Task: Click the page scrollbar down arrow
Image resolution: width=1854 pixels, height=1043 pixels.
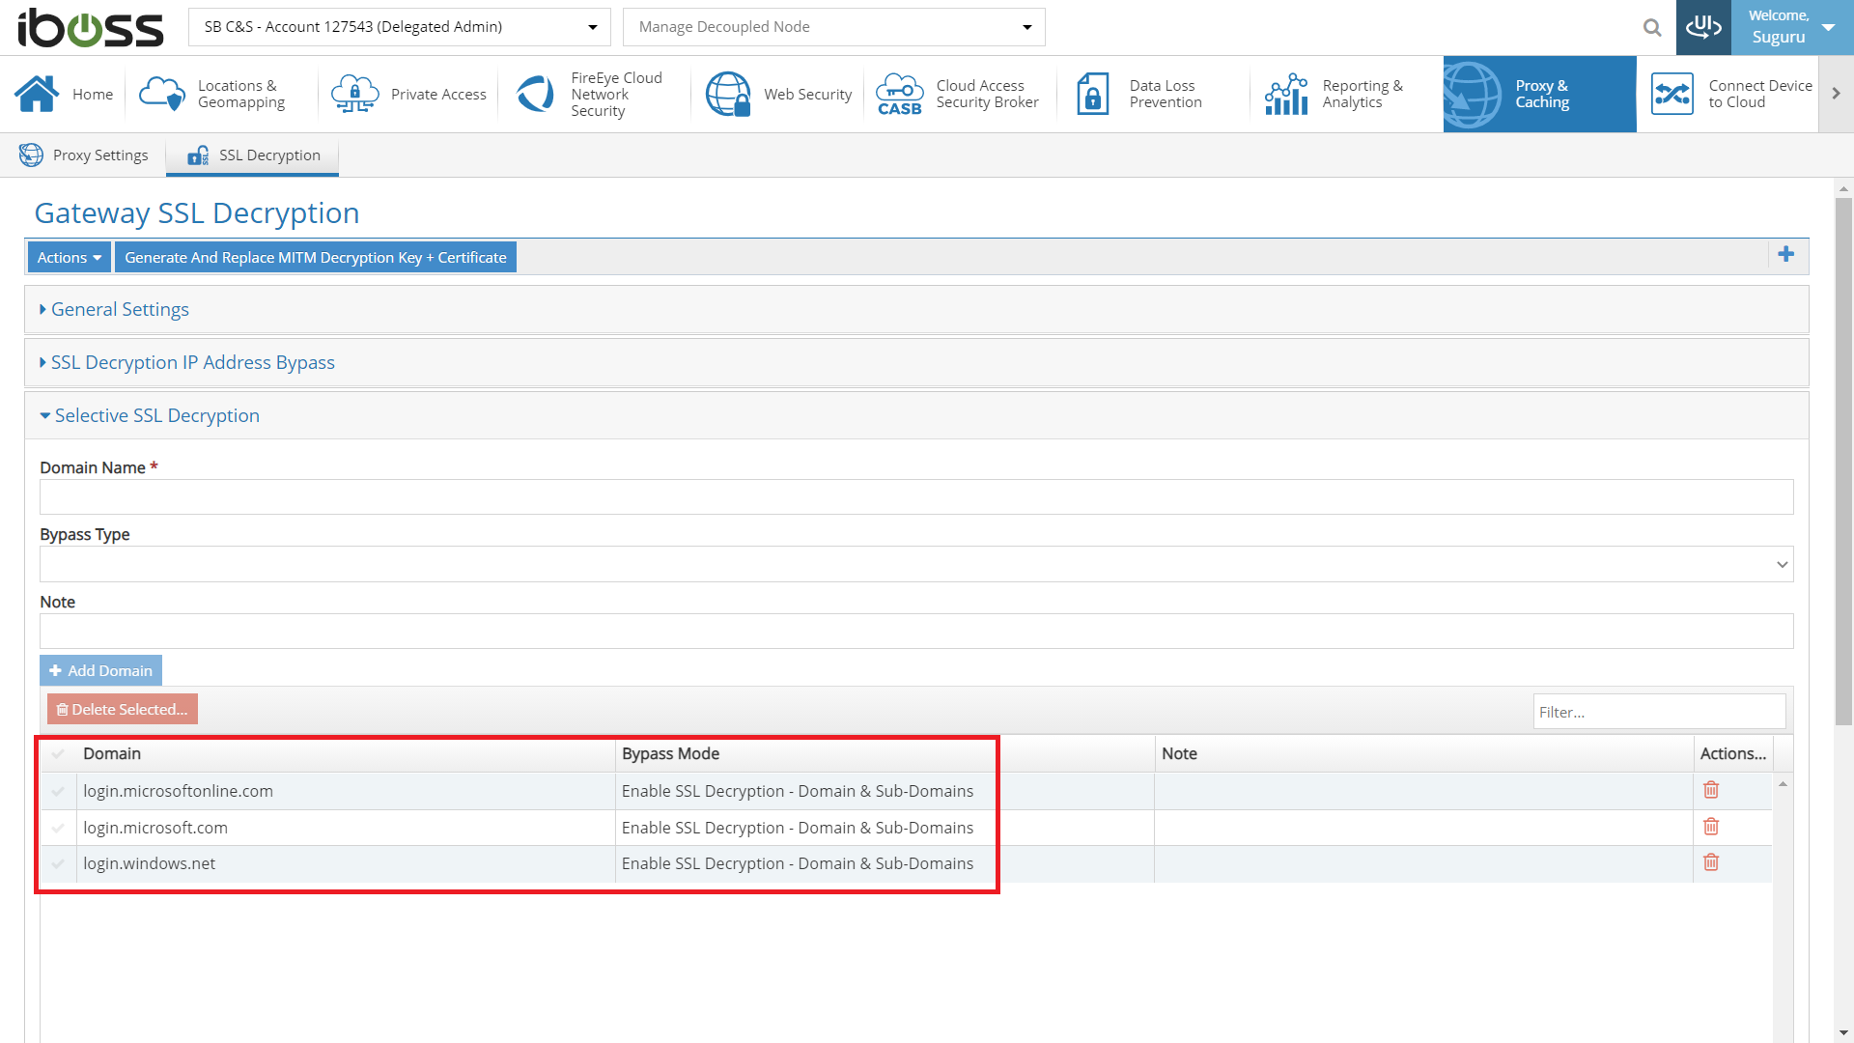Action: (x=1843, y=1033)
